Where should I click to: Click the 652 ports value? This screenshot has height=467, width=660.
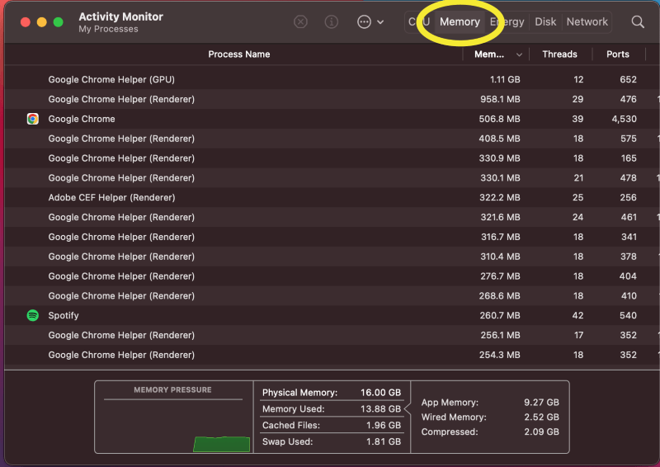pos(628,79)
